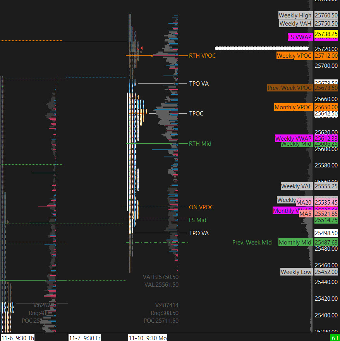340x341 pixels.
Task: Click the green 6 L position indicator
Action: click(335, 338)
